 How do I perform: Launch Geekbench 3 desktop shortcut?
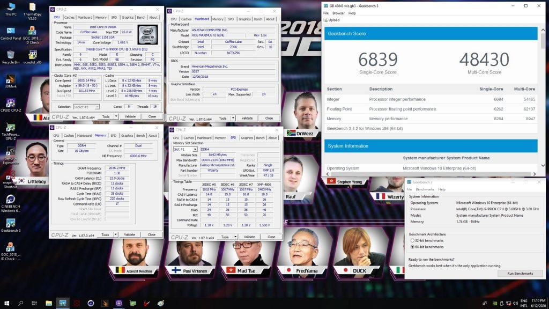click(x=11, y=225)
